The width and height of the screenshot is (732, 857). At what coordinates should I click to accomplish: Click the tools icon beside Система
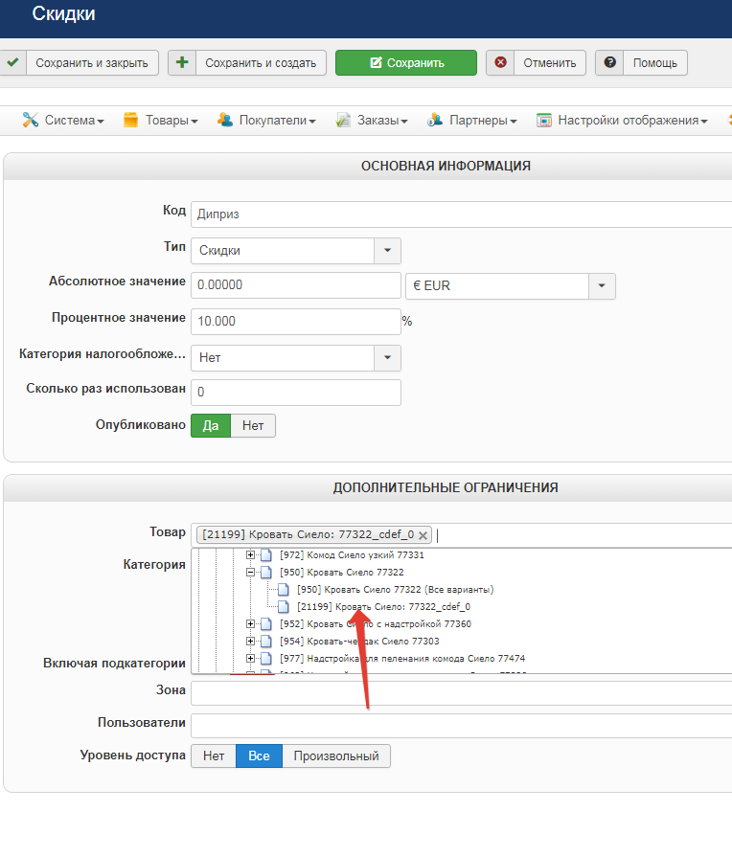pyautogui.click(x=30, y=120)
